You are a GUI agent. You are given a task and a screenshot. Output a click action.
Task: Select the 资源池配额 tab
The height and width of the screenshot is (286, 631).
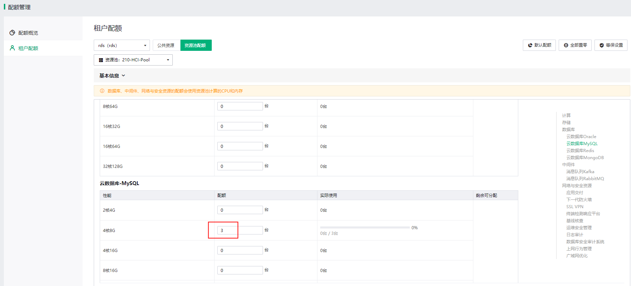(196, 45)
